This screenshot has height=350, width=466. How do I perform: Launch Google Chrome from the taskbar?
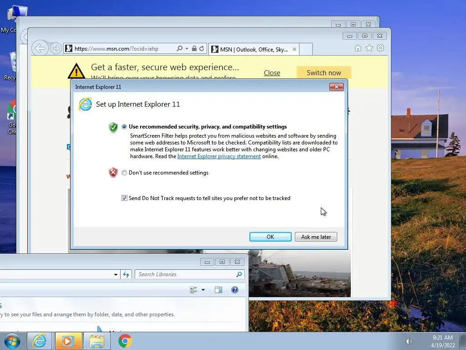click(125, 341)
